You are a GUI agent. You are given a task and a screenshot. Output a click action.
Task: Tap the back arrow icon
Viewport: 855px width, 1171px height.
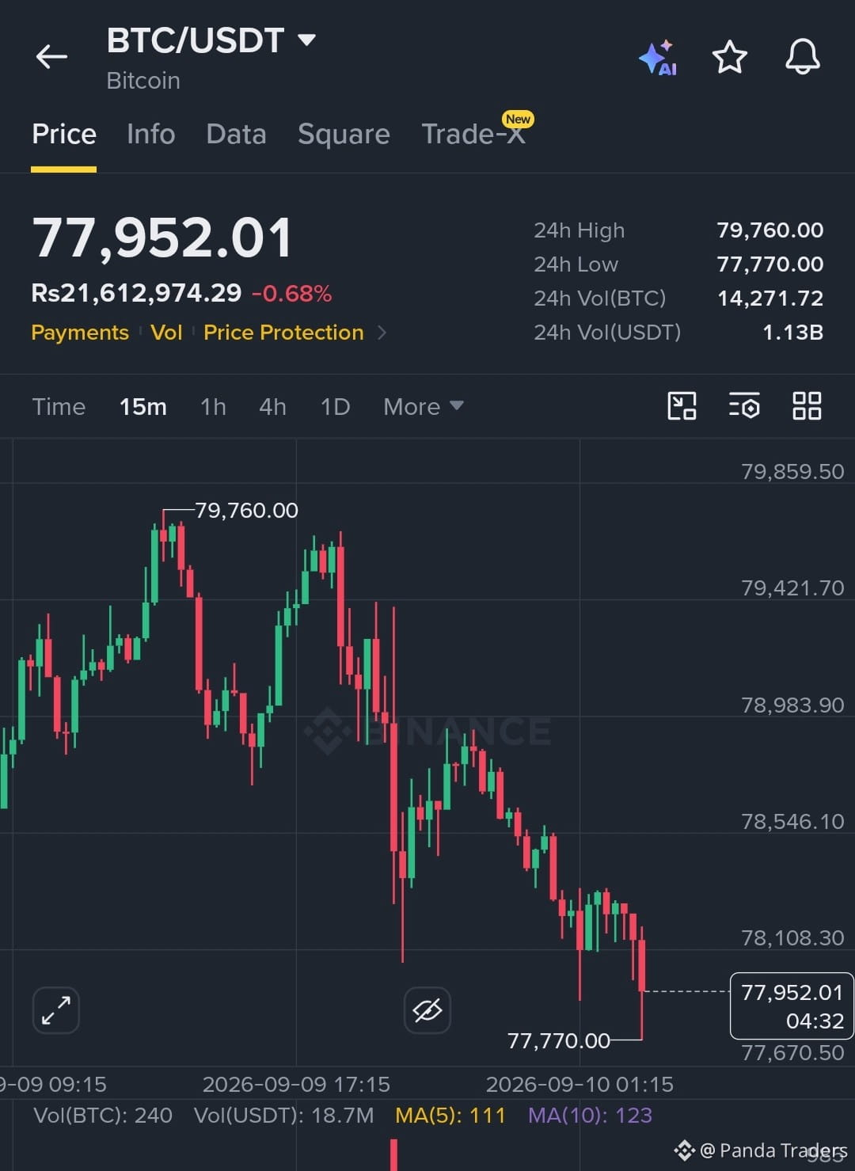point(51,57)
